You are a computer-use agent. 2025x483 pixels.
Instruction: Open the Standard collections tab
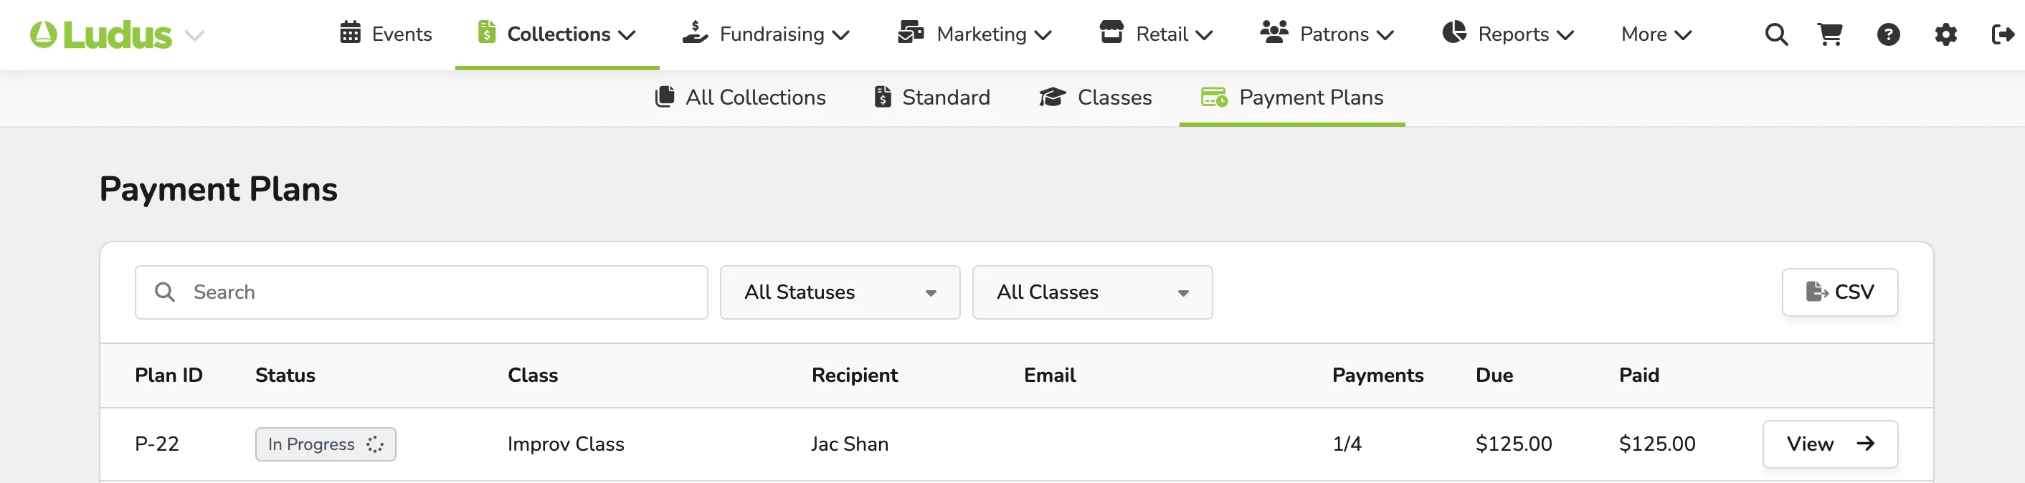click(931, 97)
